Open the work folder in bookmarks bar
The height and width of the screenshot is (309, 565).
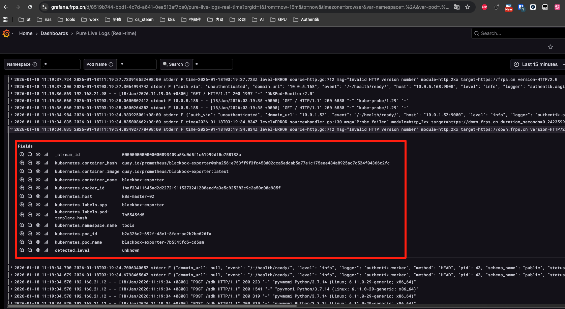90,19
